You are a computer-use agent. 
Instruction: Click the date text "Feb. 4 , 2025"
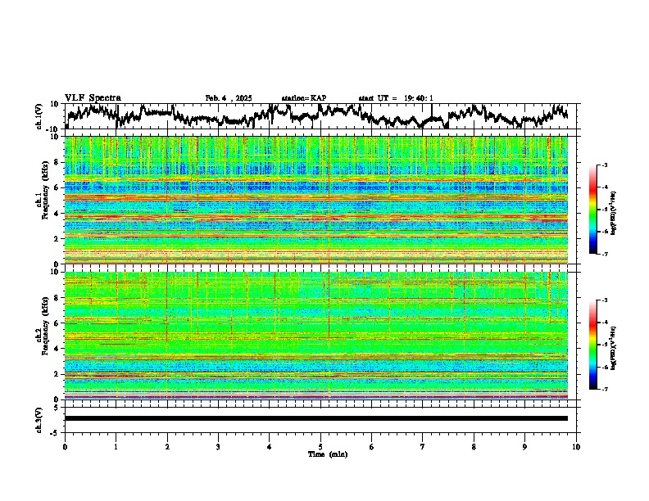[229, 98]
